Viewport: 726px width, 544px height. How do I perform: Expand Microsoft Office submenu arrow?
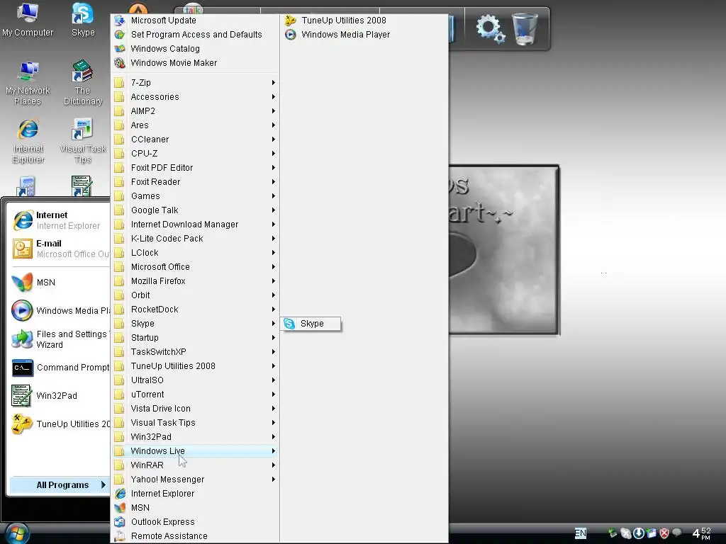point(273,267)
